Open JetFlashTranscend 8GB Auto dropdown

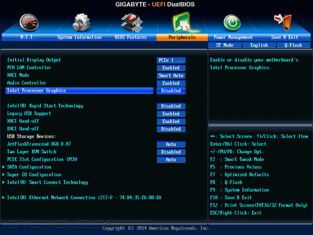(x=171, y=144)
